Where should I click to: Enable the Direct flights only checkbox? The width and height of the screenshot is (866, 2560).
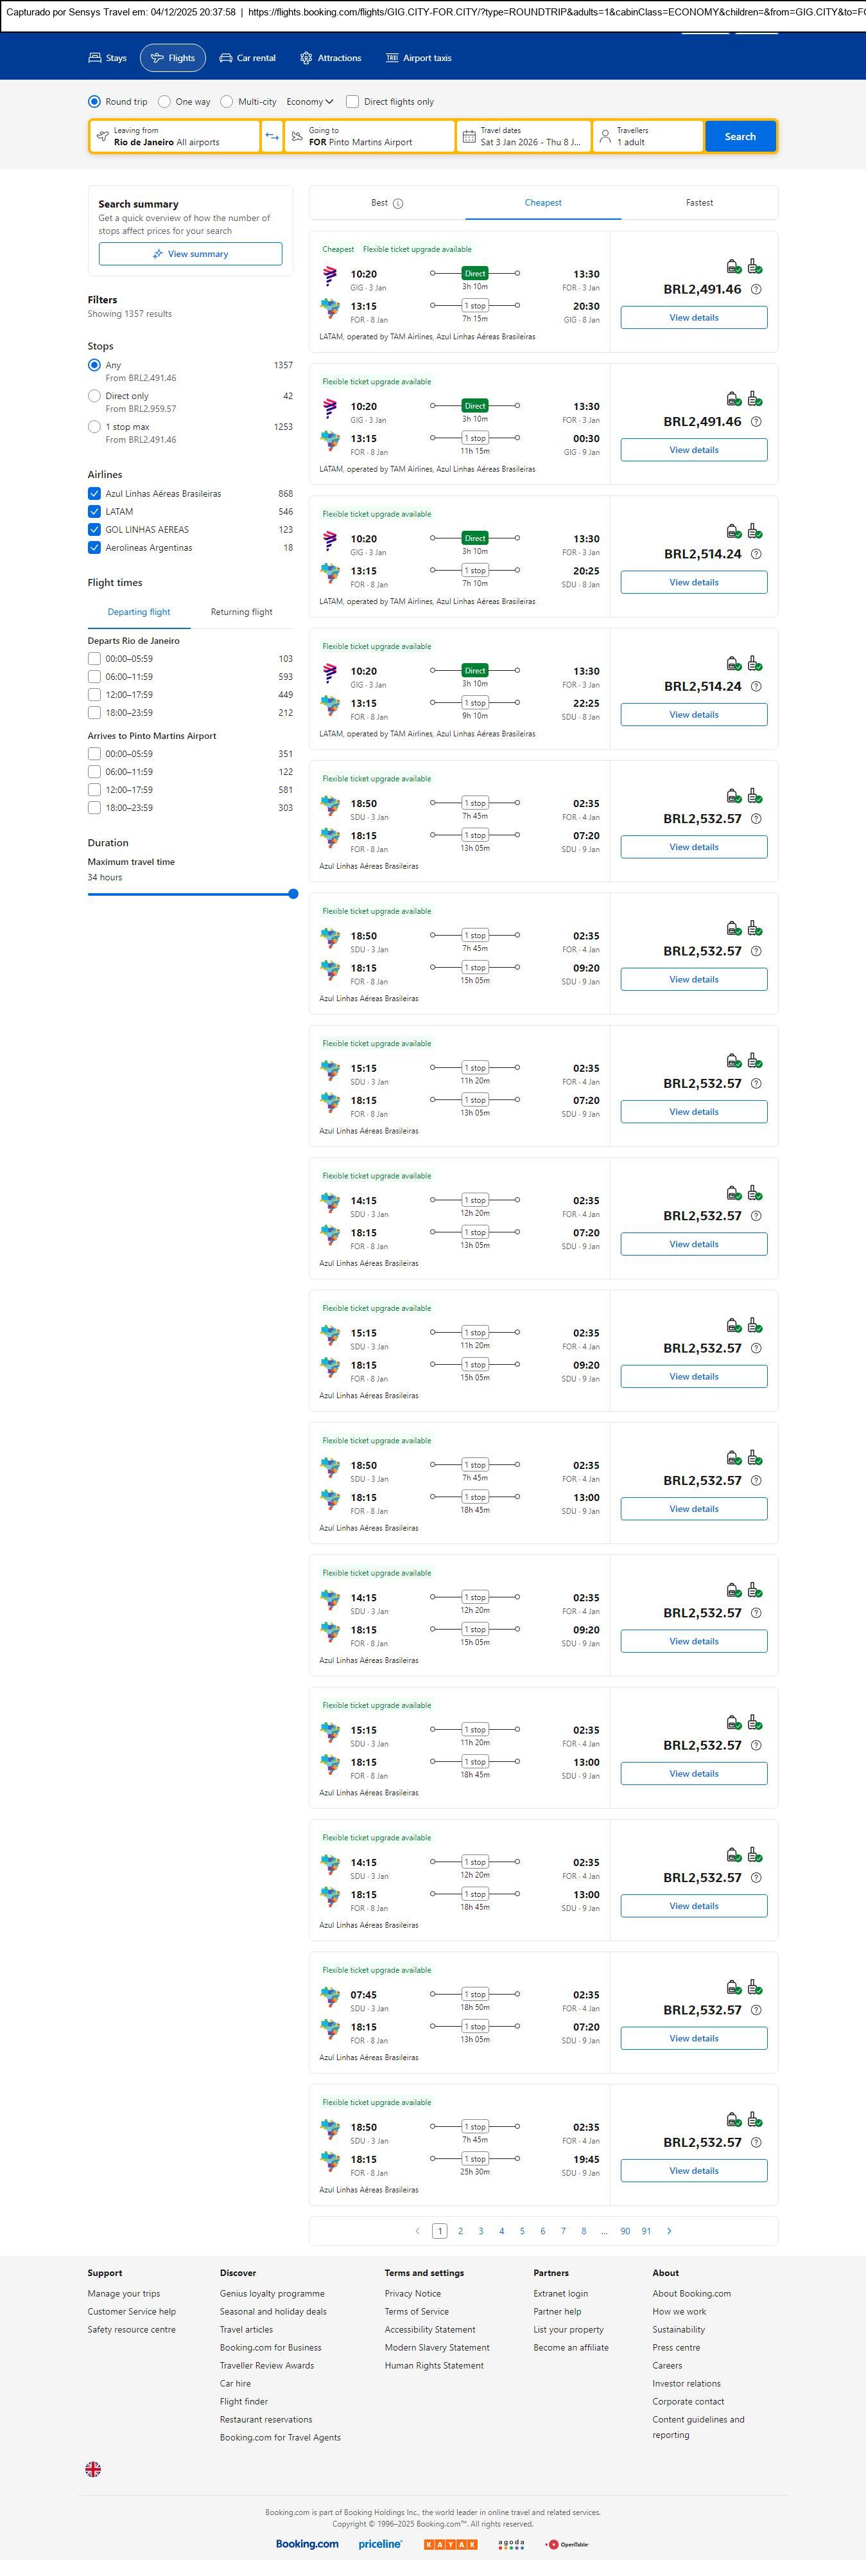352,102
